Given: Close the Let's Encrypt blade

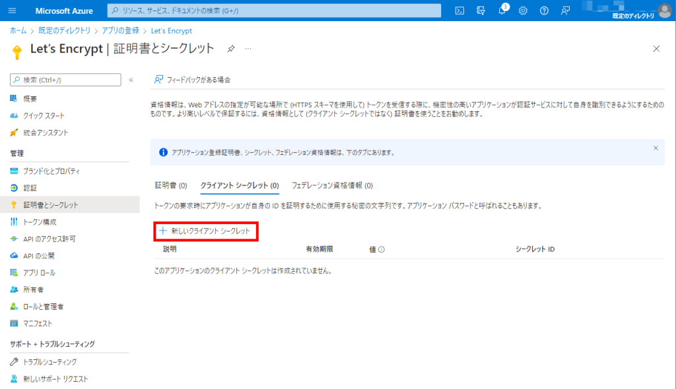Looking at the screenshot, I should [x=656, y=49].
